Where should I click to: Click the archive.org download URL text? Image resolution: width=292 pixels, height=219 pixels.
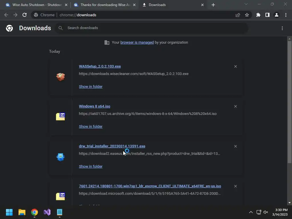click(x=148, y=113)
